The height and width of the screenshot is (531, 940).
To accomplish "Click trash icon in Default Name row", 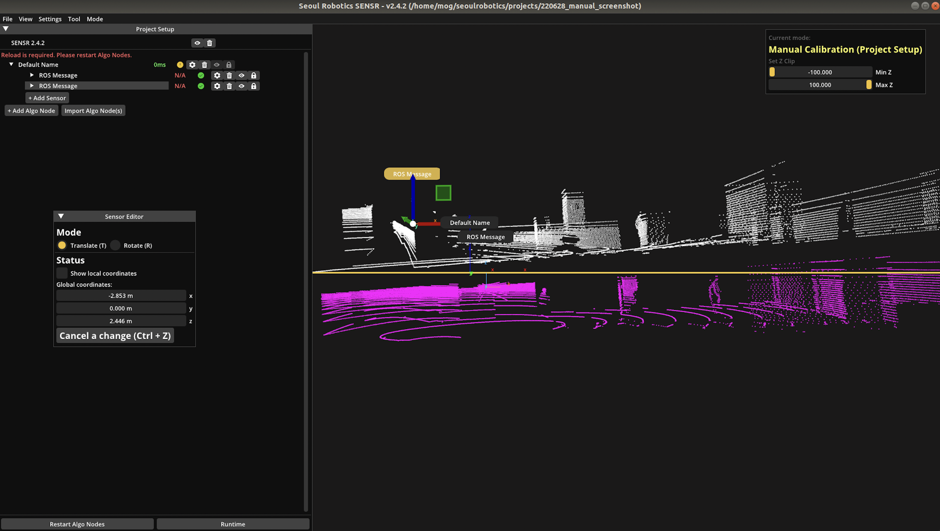I will click(204, 65).
